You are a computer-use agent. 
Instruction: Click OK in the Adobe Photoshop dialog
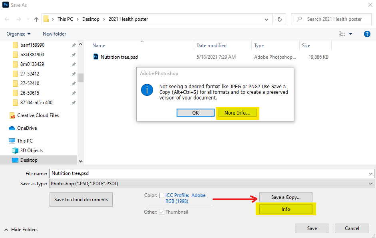pos(195,113)
